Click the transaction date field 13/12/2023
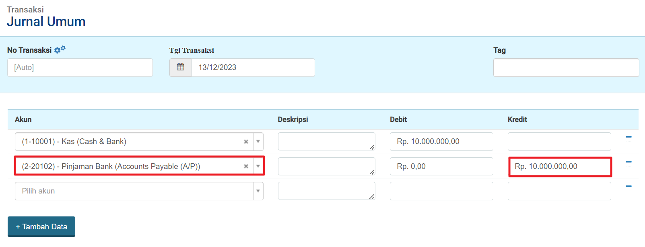This screenshot has height=247, width=645. tap(253, 68)
